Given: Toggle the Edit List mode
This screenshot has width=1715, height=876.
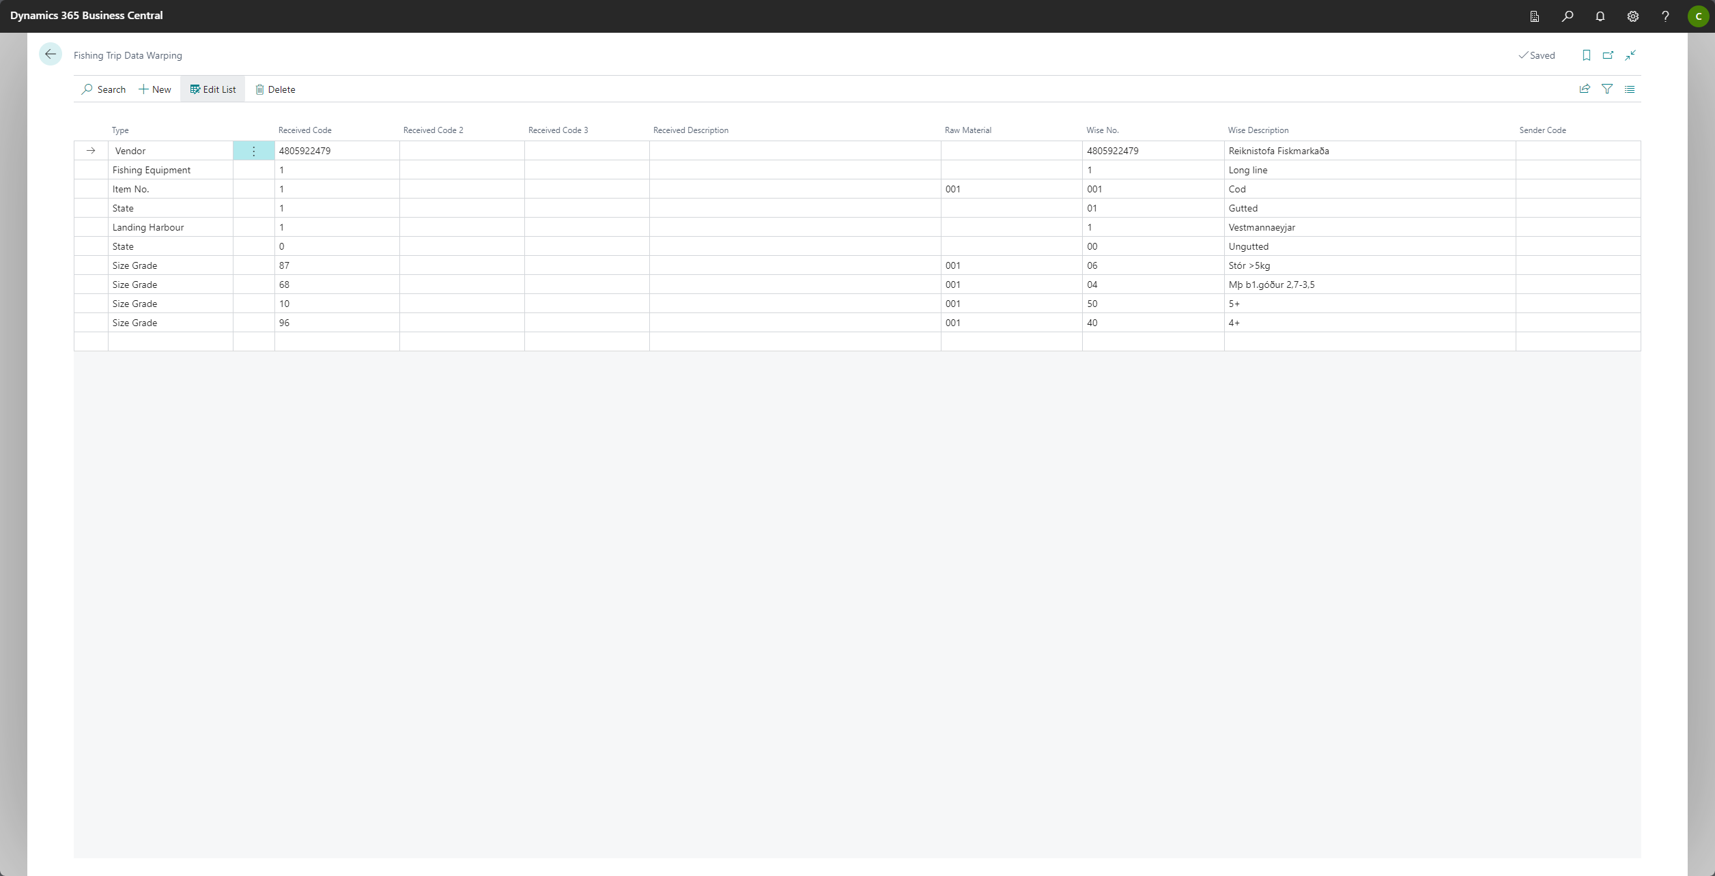Looking at the screenshot, I should point(213,89).
